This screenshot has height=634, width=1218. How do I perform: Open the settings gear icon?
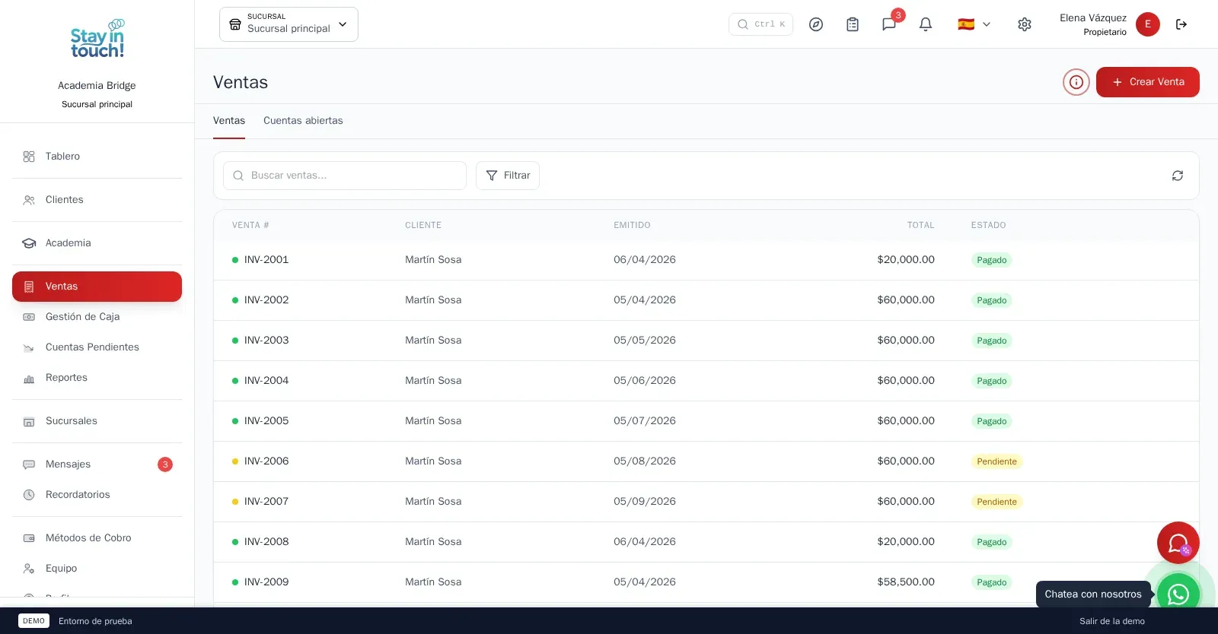(x=1025, y=24)
